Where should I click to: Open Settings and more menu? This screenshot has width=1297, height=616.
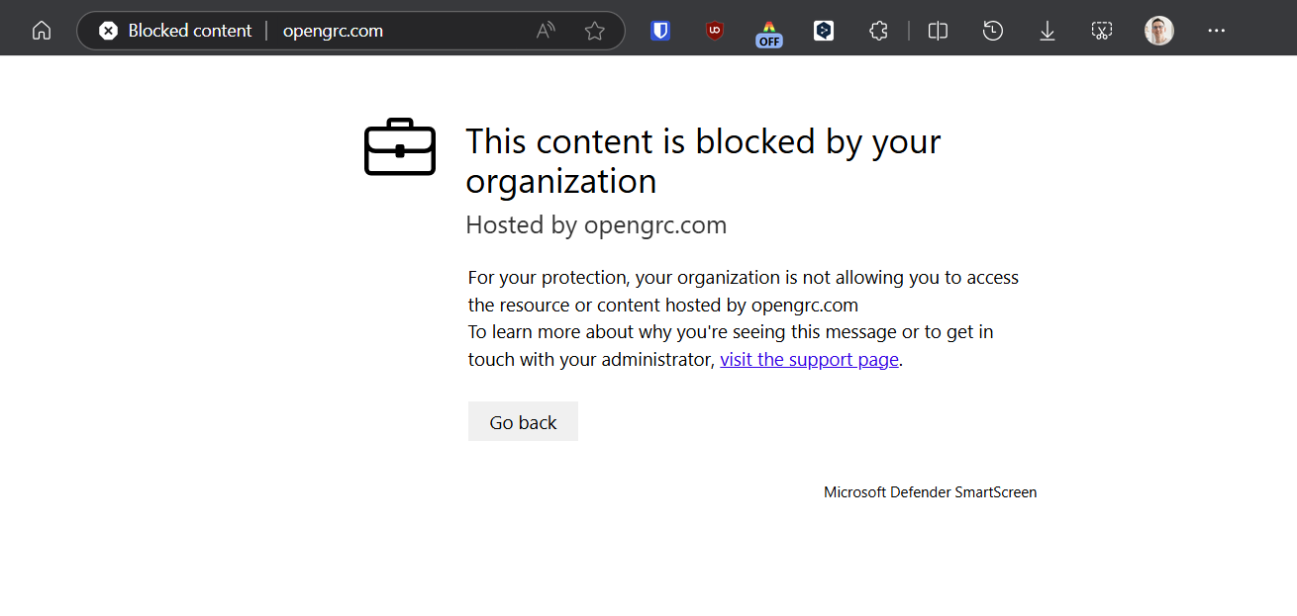click(1216, 31)
